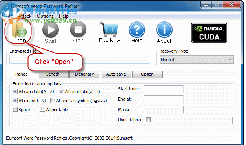Switch to the Option tab
The height and width of the screenshot is (145, 246).
147,74
